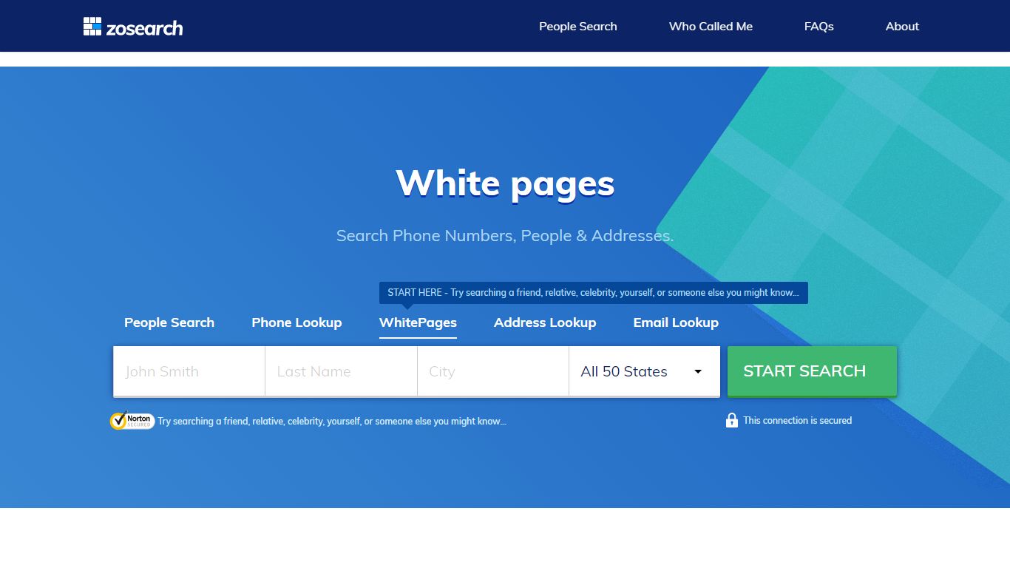
Task: Open Who Called Me page
Action: pyautogui.click(x=711, y=27)
